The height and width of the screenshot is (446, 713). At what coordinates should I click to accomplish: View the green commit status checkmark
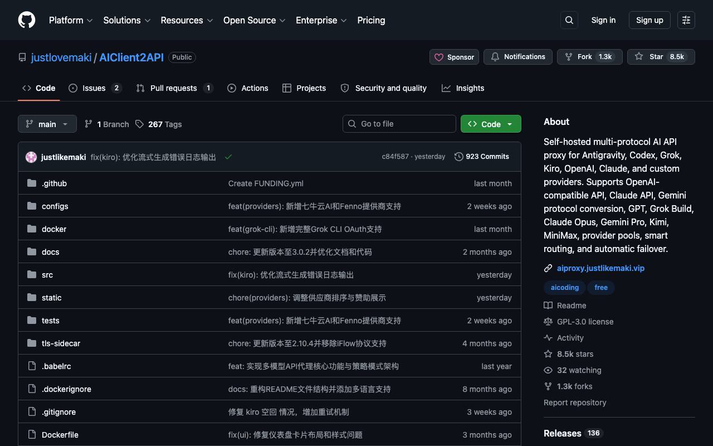(x=228, y=157)
